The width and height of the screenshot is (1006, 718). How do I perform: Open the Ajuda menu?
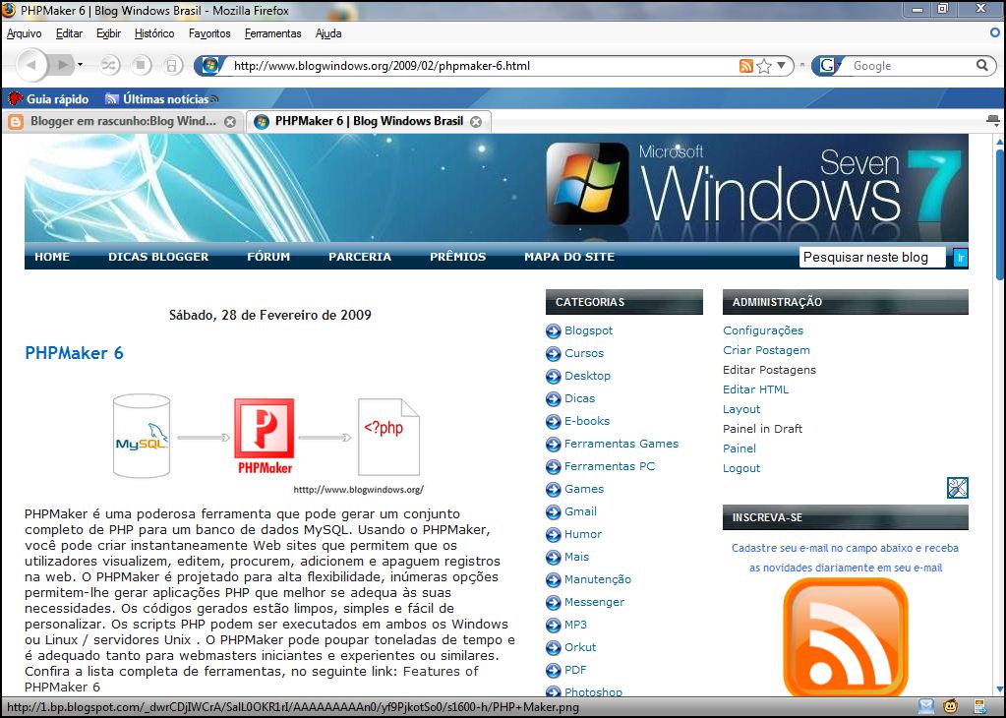click(327, 33)
